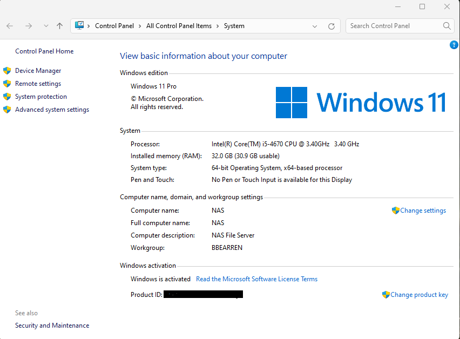Click shield icon beside Advanced system settings
The height and width of the screenshot is (339, 460).
click(x=7, y=110)
